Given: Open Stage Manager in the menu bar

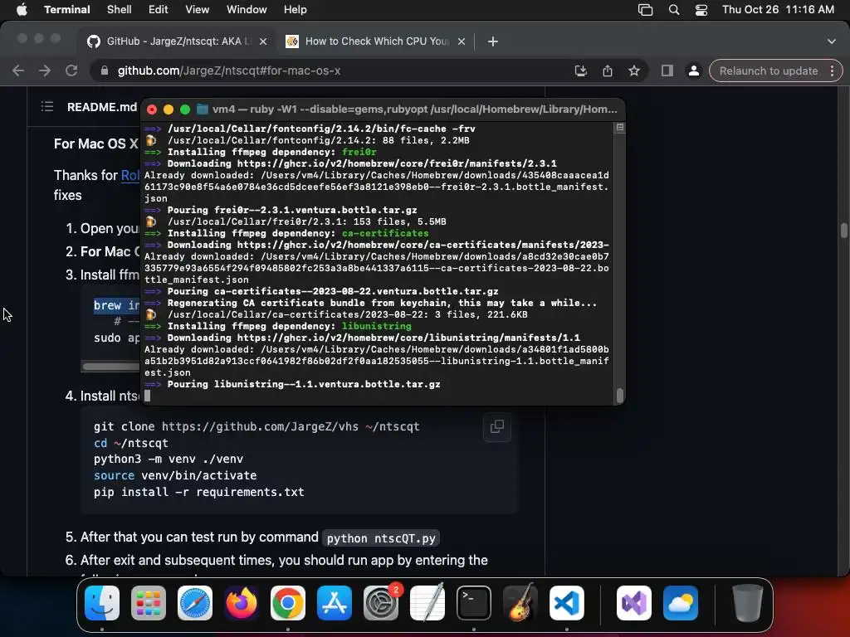Looking at the screenshot, I should click(x=645, y=10).
